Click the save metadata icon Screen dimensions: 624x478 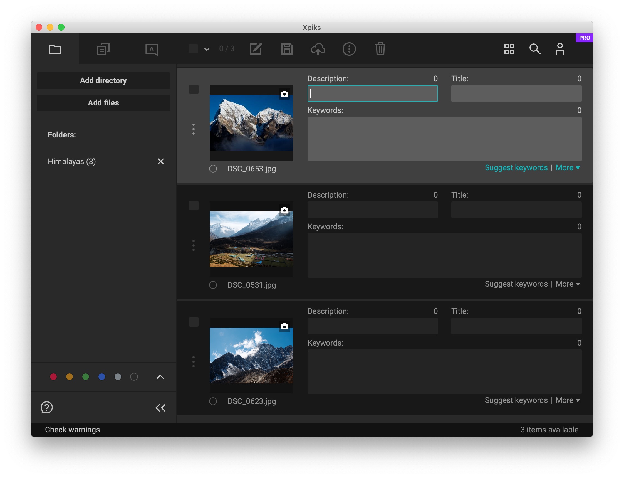click(x=287, y=49)
